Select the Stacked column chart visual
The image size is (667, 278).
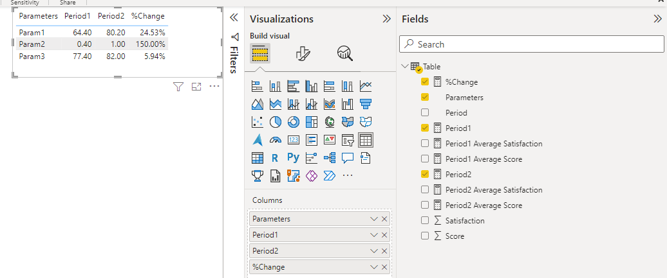point(275,87)
